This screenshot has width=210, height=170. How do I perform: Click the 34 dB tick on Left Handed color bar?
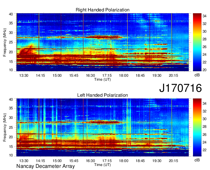coord(204,103)
